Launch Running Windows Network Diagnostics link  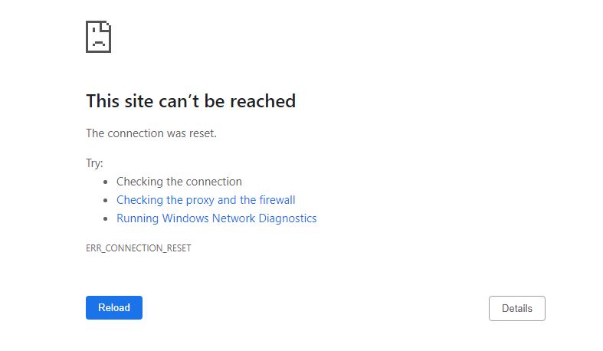pyautogui.click(x=217, y=218)
